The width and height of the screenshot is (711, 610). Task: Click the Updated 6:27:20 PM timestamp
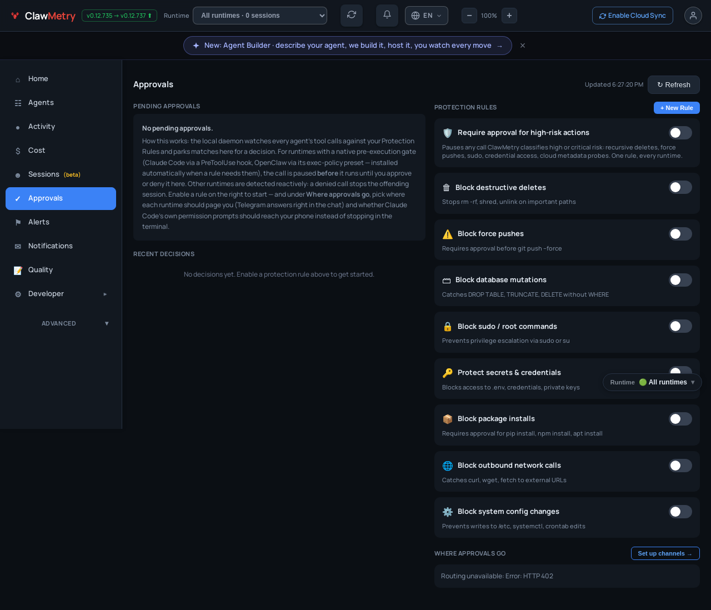614,84
